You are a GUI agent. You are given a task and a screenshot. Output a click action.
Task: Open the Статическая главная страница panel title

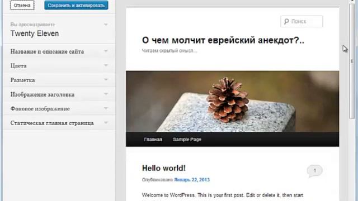click(52, 123)
